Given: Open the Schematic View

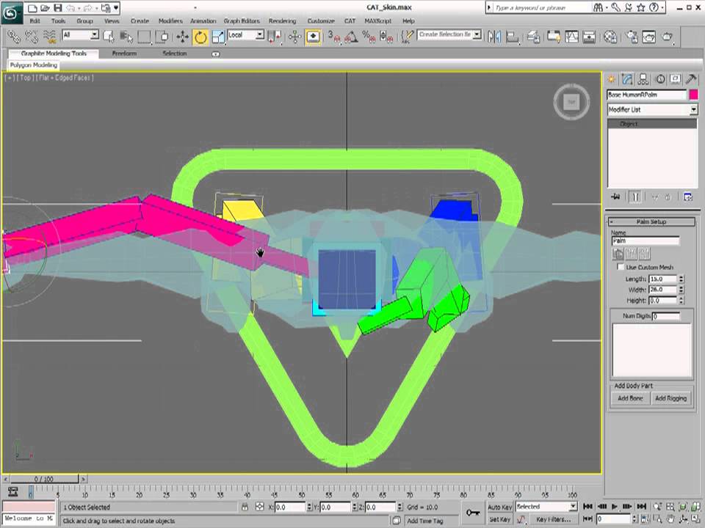Looking at the screenshot, I should point(589,37).
